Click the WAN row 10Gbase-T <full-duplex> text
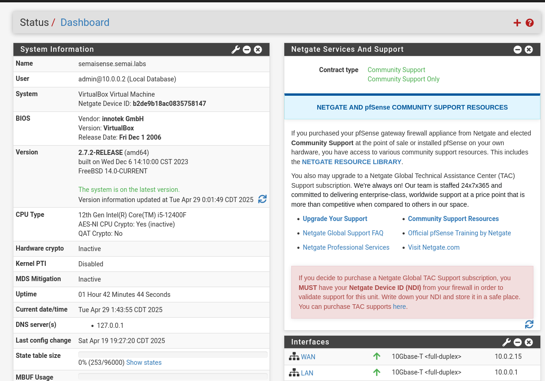545x381 pixels. 426,356
